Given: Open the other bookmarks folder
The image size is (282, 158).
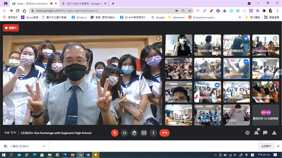Looking at the screenshot, I should [253, 18].
